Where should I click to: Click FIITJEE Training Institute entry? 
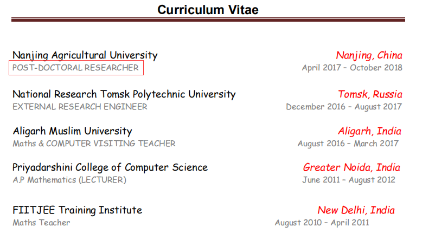pos(78,210)
